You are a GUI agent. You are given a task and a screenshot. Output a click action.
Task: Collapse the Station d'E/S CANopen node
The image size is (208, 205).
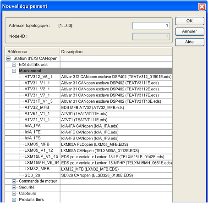9,59
